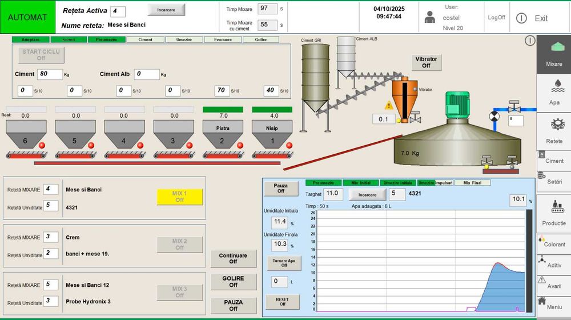
Task: Go to Meniu home page
Action: click(x=553, y=306)
